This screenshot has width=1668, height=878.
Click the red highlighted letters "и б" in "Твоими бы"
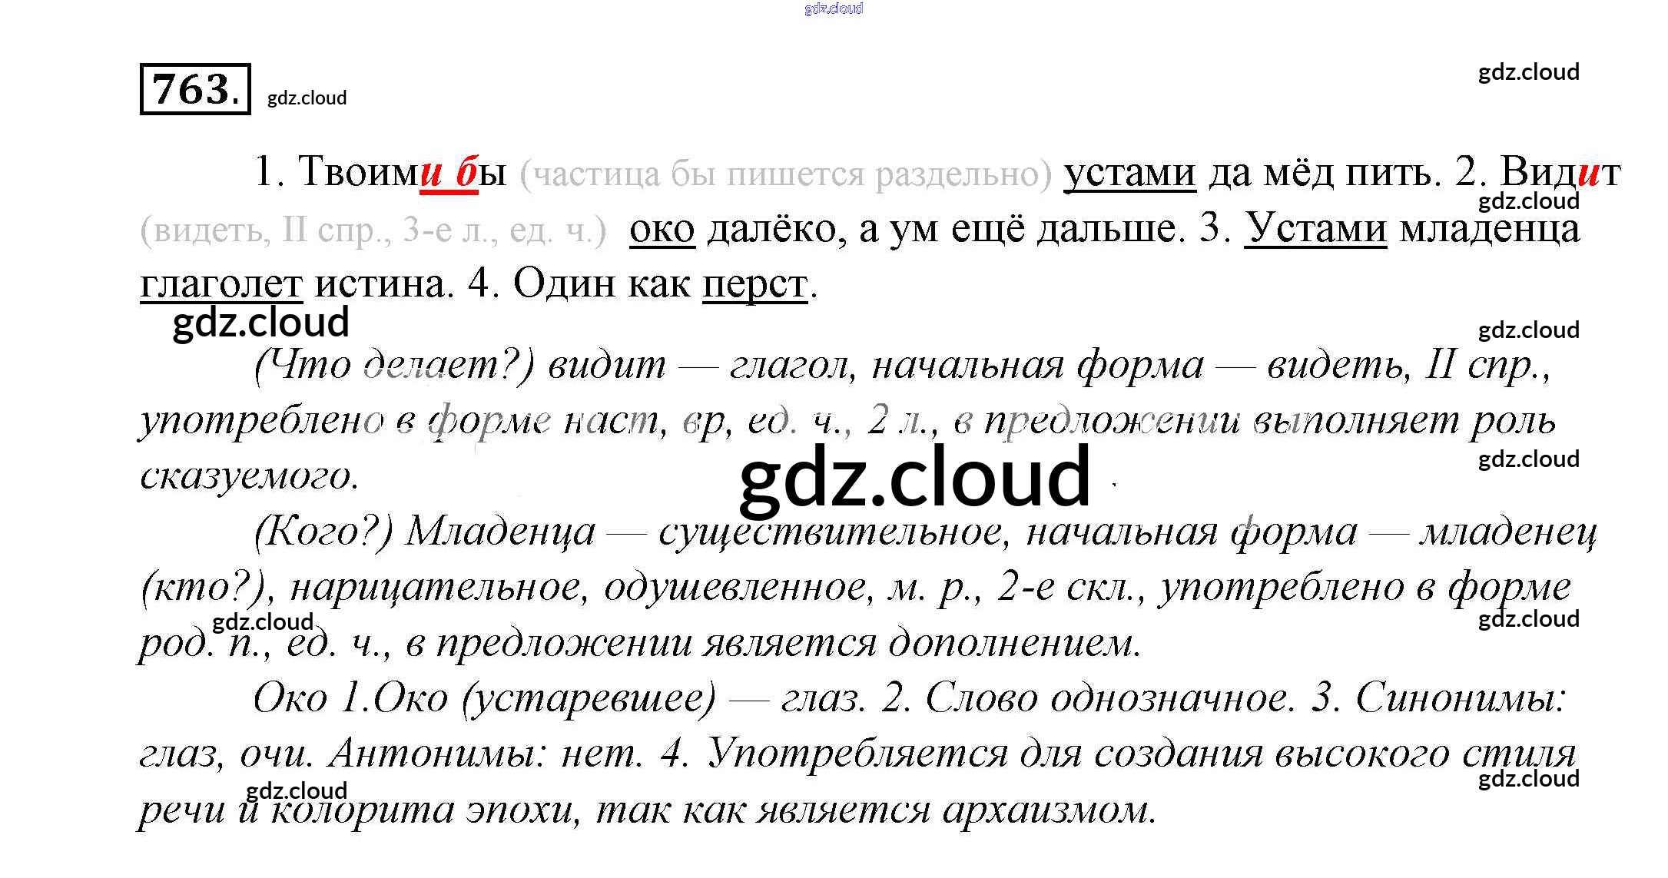(449, 172)
